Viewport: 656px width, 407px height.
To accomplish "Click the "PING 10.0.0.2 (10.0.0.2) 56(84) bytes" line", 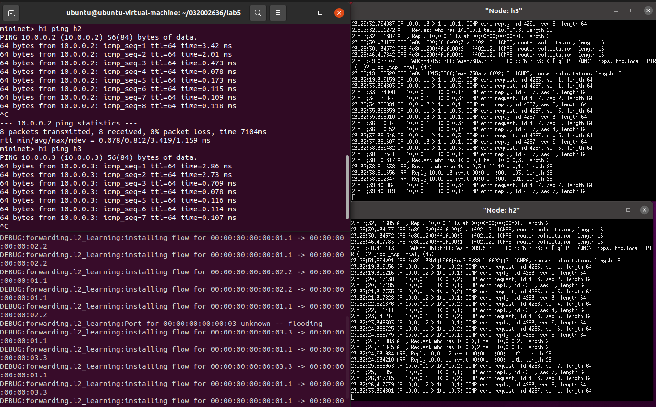I will point(98,37).
